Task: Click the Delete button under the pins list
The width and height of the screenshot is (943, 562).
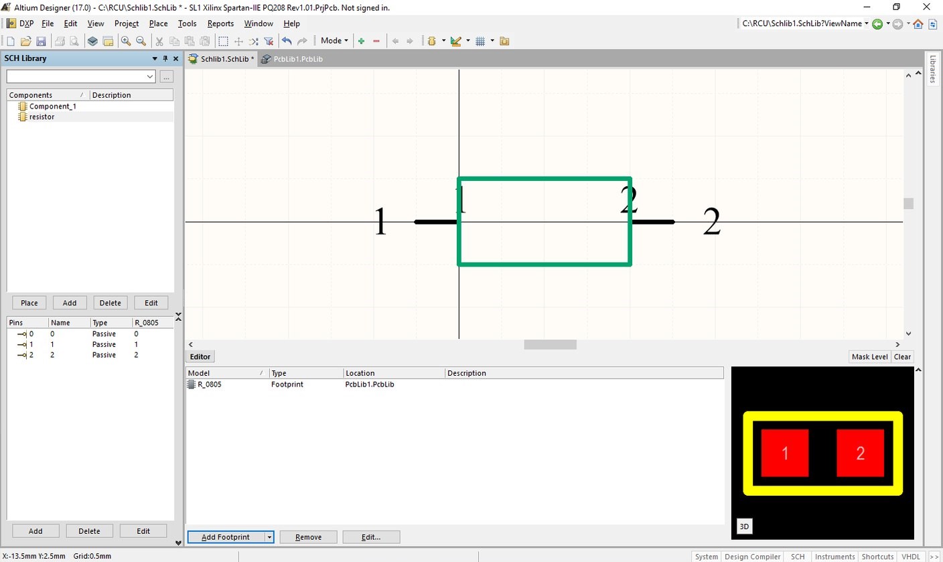Action: (89, 531)
